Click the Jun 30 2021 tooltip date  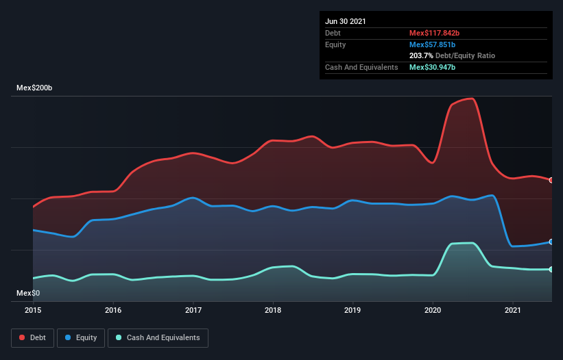[346, 21]
